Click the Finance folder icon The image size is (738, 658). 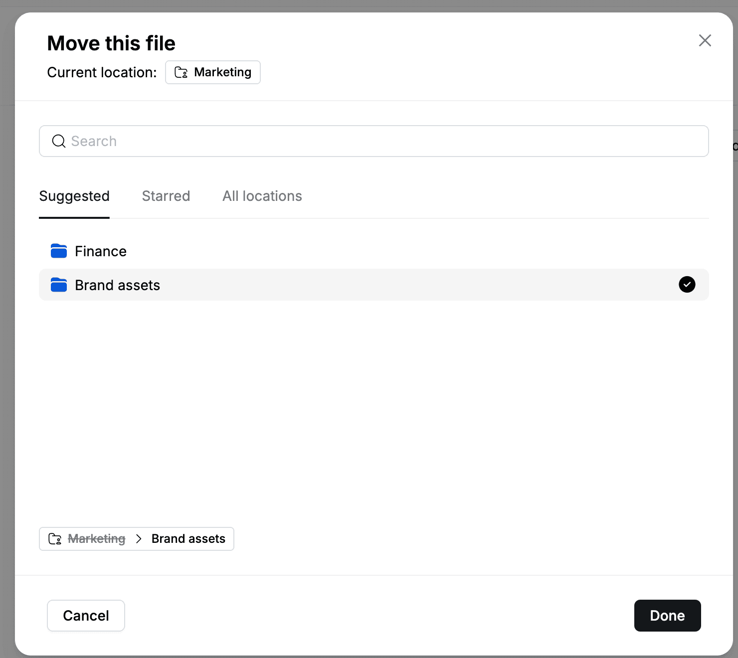point(59,251)
